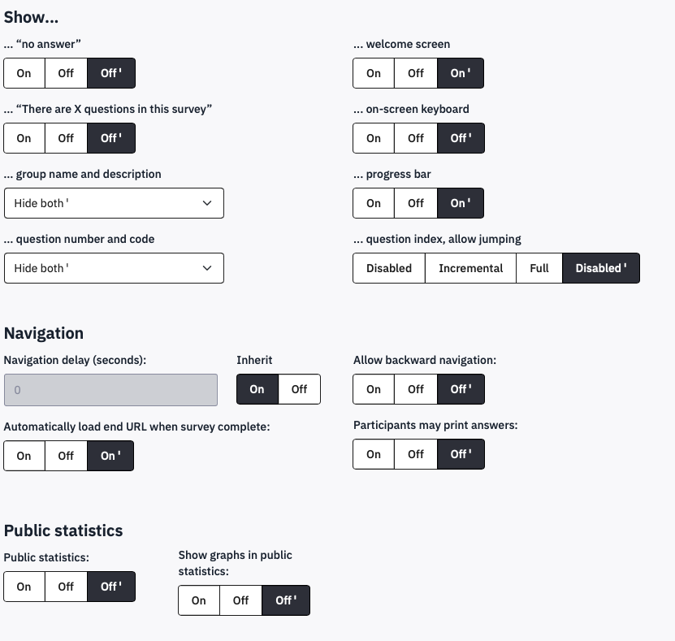Enable Allow backward navigation
Screen dimensions: 675x641
click(x=374, y=389)
